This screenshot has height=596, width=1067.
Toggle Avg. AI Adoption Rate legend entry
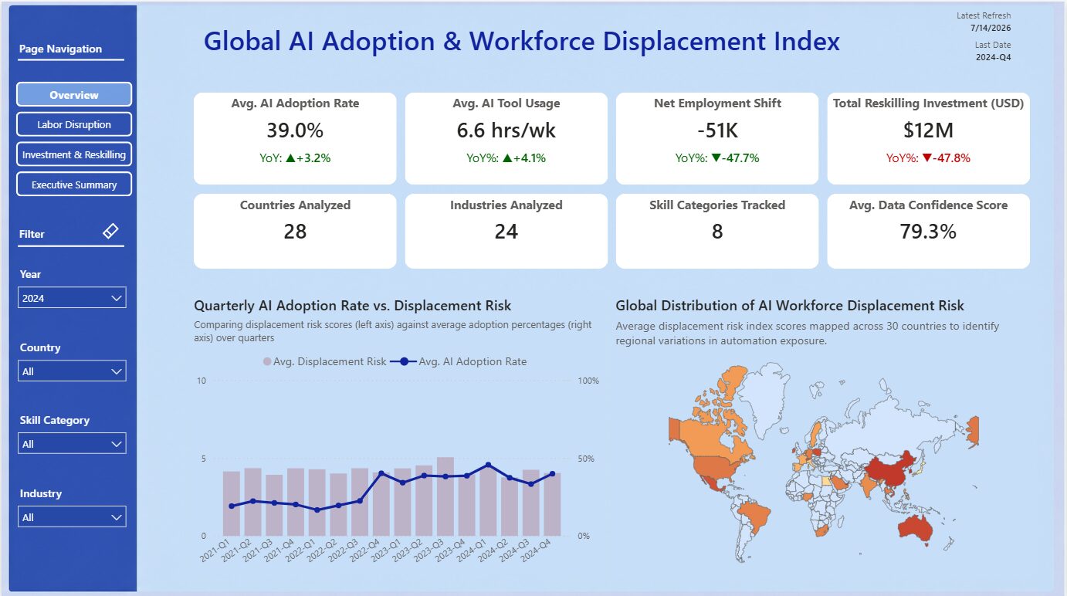[x=459, y=361]
